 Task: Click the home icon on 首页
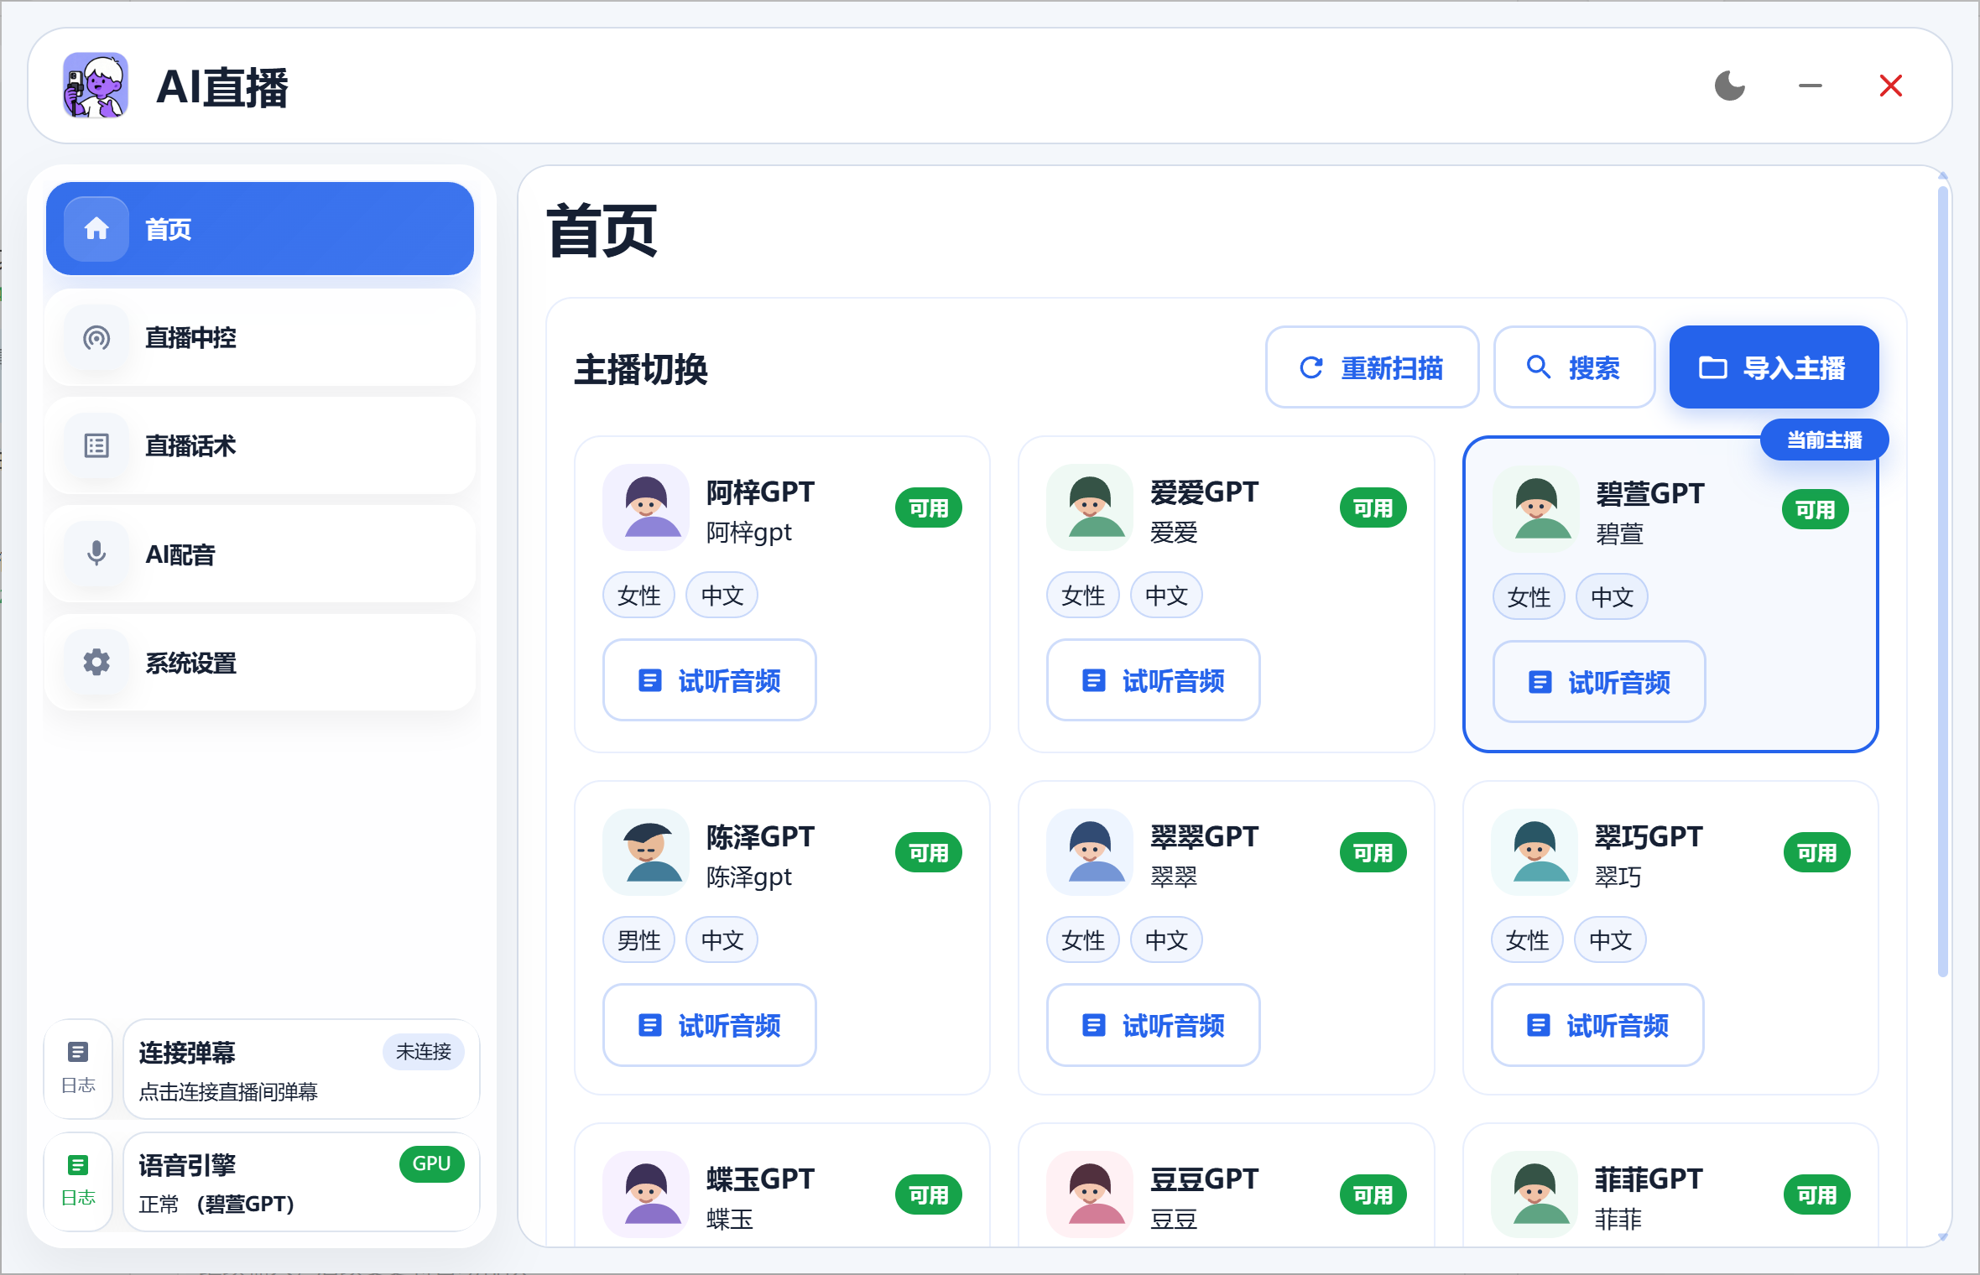[95, 228]
